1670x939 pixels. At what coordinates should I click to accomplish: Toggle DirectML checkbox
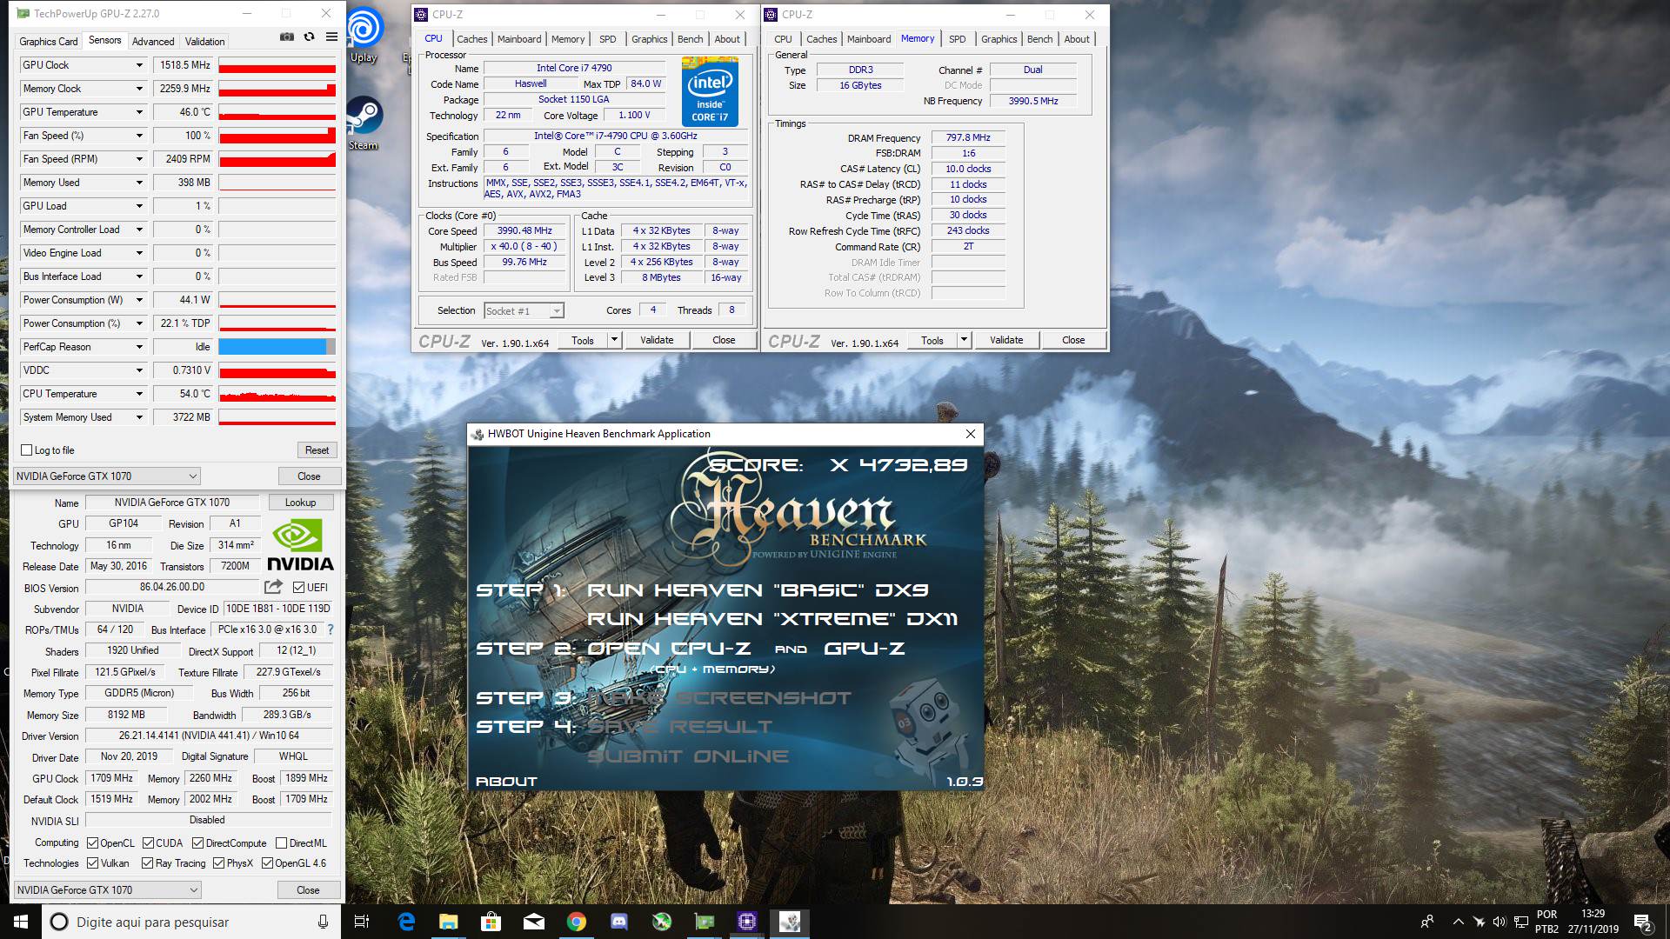click(281, 842)
